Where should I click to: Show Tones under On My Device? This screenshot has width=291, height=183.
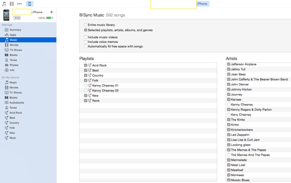[x=28, y=107]
